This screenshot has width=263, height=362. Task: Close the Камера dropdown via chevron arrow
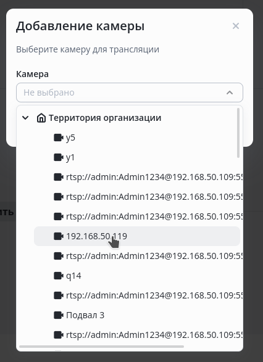coord(230,93)
